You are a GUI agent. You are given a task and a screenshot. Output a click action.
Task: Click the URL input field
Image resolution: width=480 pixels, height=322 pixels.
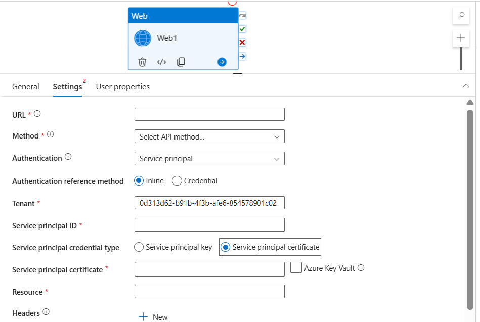[x=210, y=114]
